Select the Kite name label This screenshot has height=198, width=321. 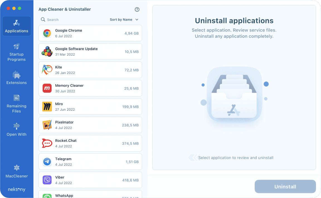point(59,67)
